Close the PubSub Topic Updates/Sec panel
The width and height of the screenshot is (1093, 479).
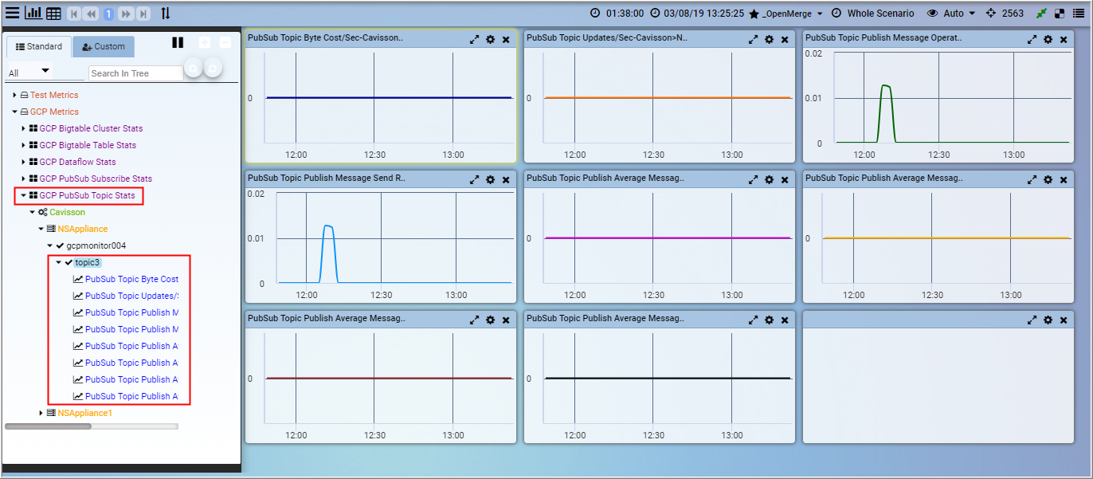click(x=785, y=39)
